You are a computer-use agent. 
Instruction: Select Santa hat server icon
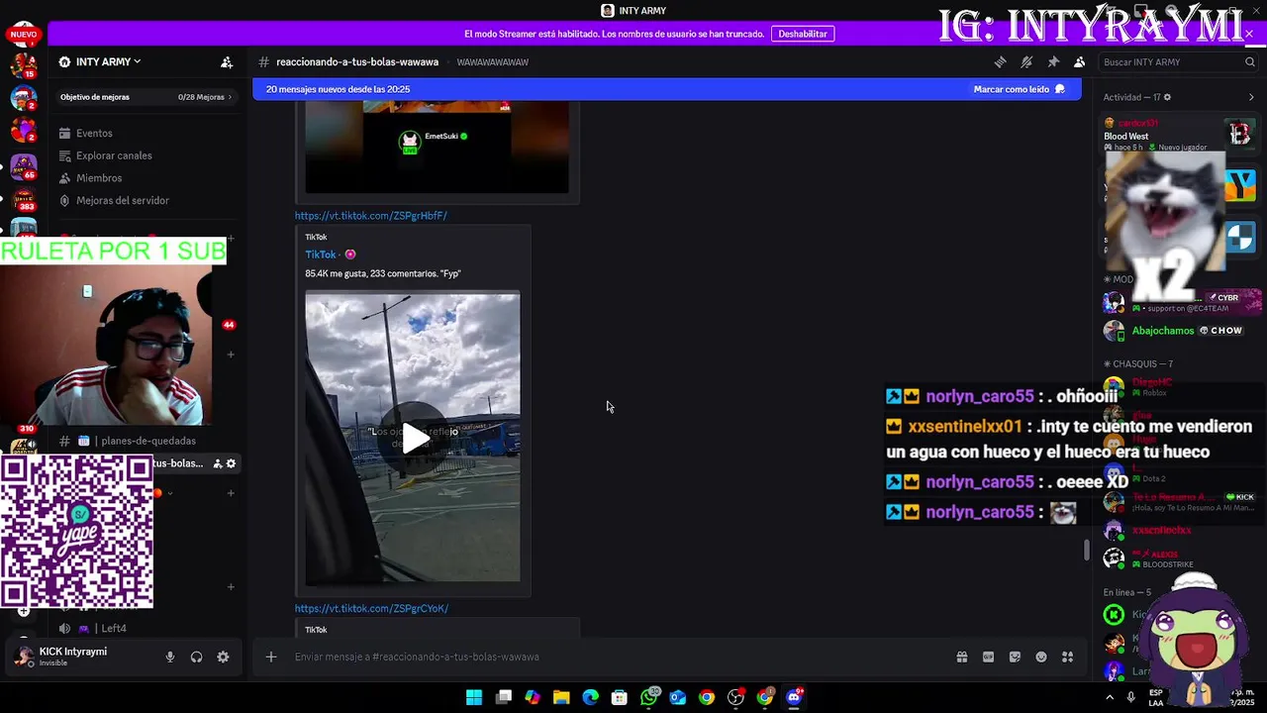coord(24,98)
